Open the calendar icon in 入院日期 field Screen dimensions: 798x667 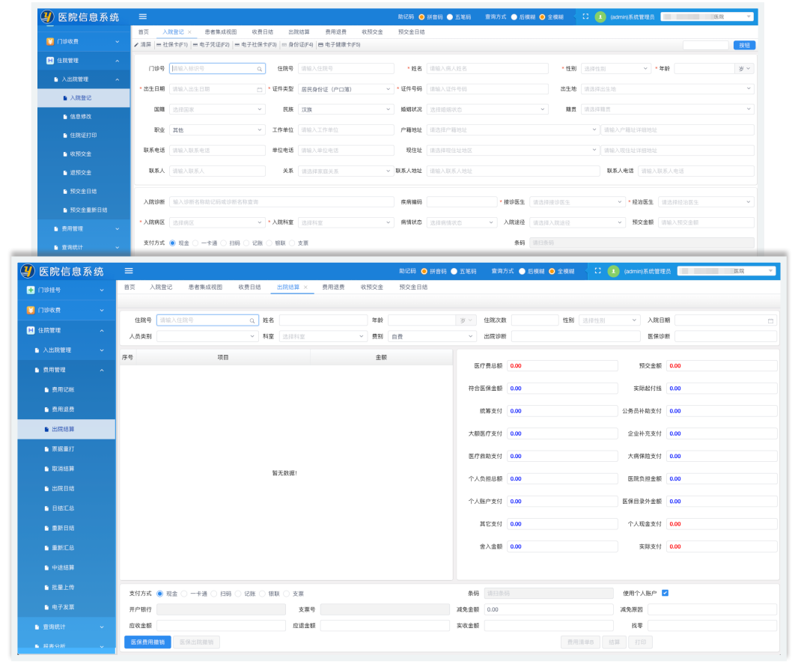770,320
